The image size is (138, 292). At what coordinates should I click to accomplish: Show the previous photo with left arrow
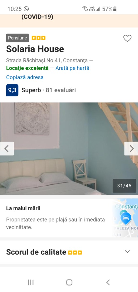click(7, 149)
